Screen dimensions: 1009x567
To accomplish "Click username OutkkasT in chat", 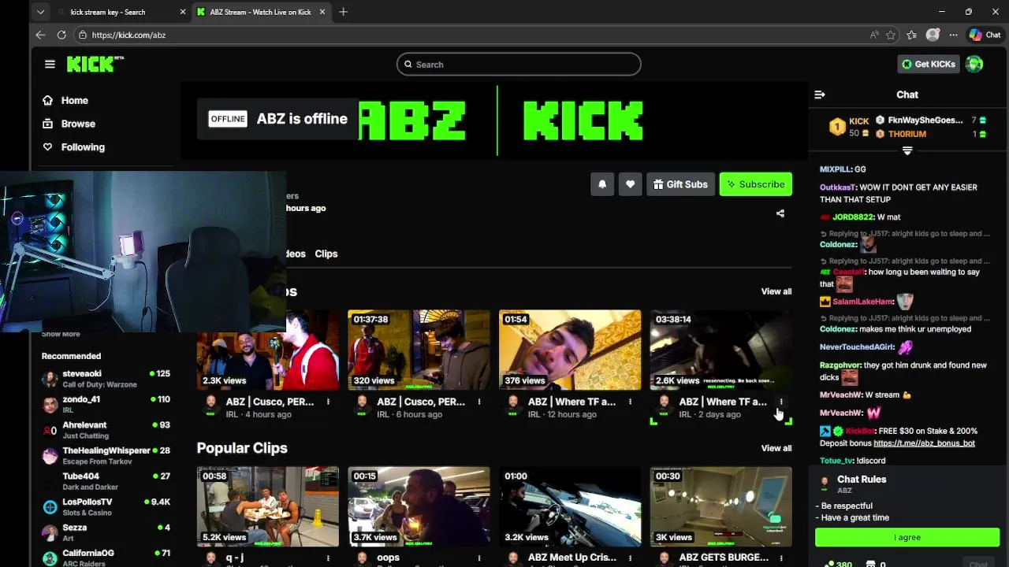I will coord(837,187).
